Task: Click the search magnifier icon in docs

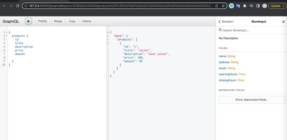Action: tap(220, 30)
